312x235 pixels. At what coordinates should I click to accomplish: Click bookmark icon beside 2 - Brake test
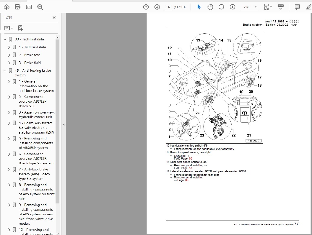pyautogui.click(x=14, y=55)
